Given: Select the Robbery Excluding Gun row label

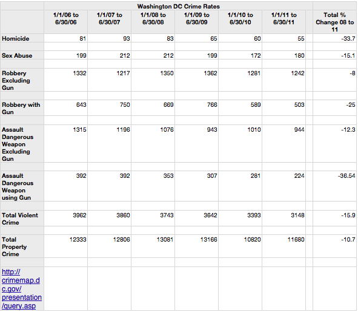Looking at the screenshot, I should (x=16, y=81).
